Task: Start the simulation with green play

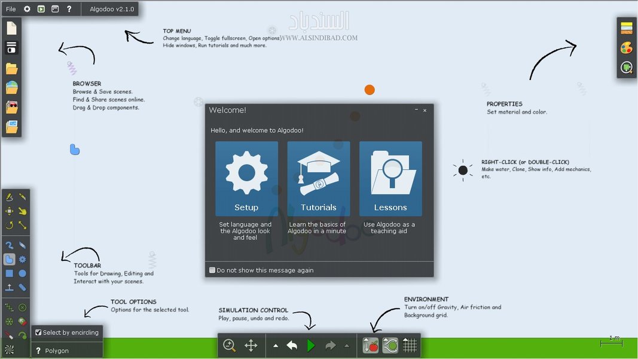Action: tap(311, 346)
